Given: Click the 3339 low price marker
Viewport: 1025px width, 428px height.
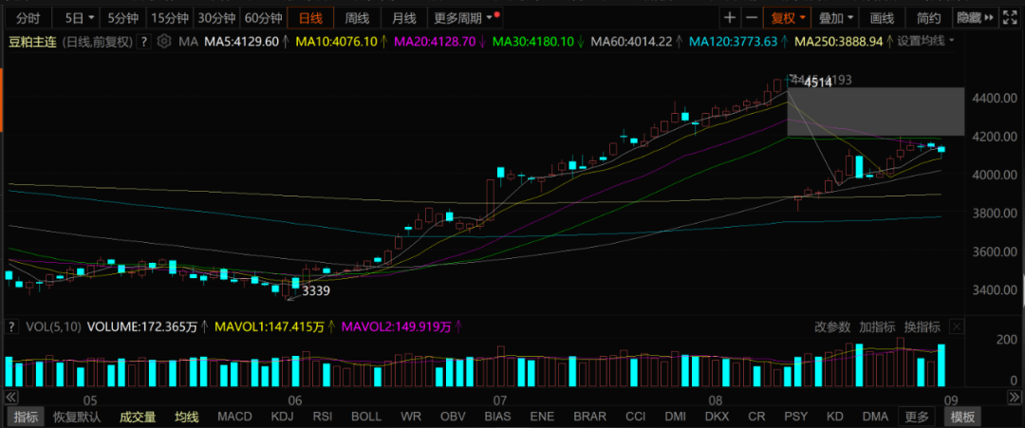Looking at the screenshot, I should click(316, 291).
